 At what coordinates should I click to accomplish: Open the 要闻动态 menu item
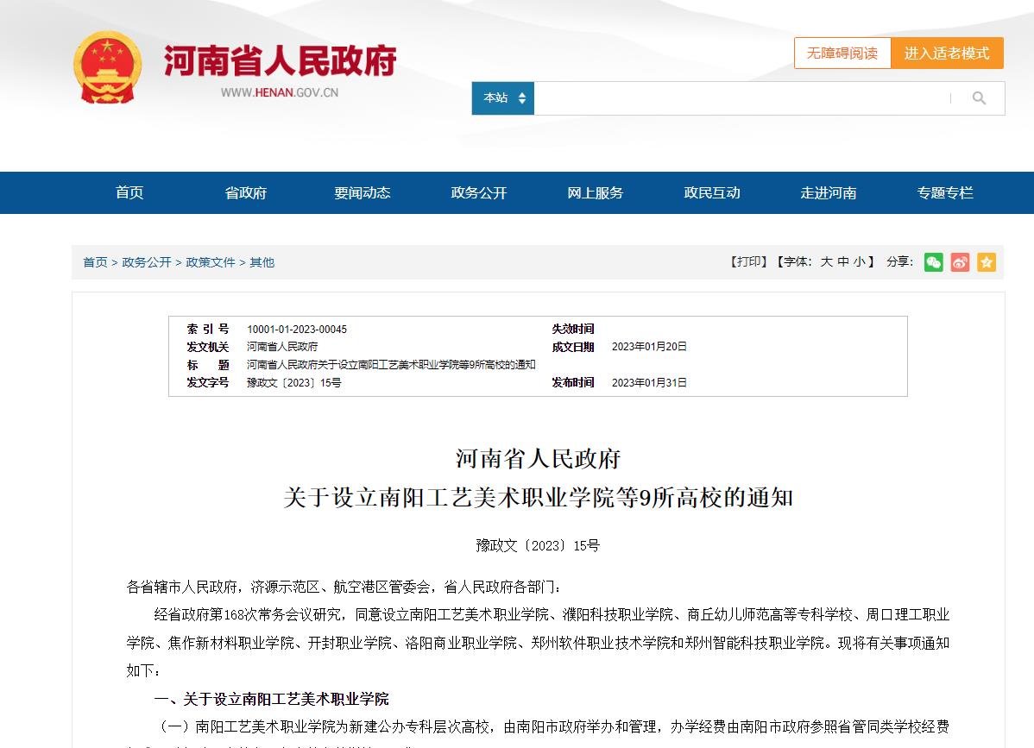coord(362,192)
